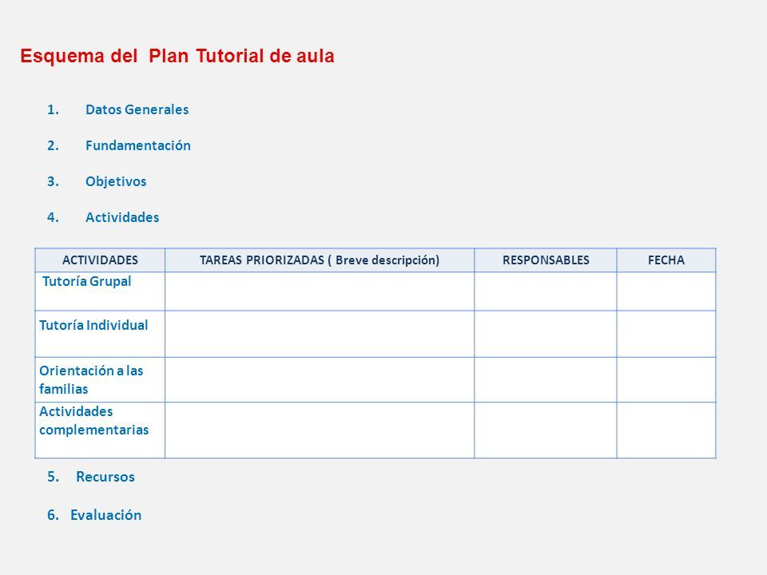Click the ACTIVIDADES column header

click(100, 260)
